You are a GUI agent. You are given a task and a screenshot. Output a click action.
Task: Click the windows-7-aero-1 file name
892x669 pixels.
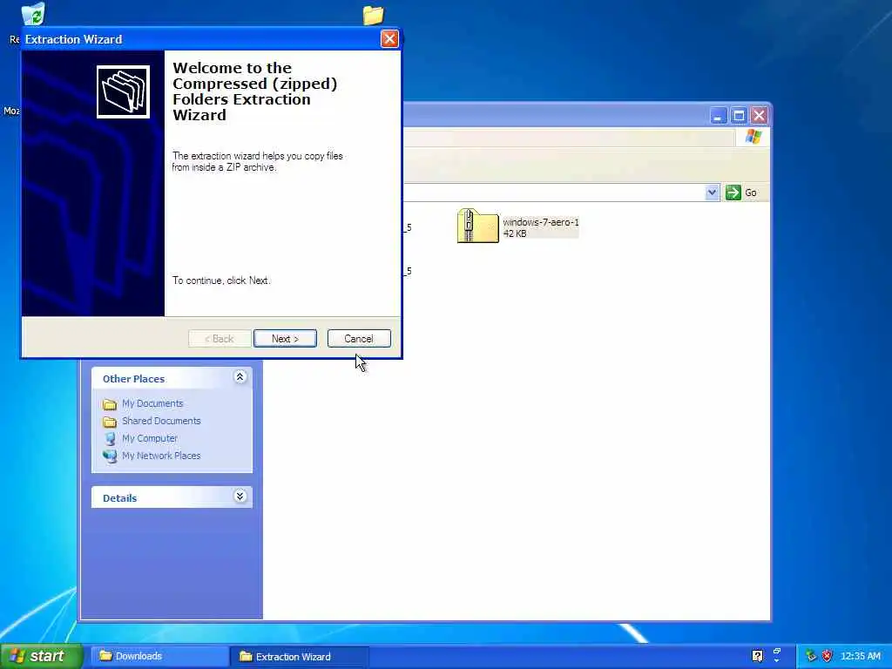click(x=540, y=222)
